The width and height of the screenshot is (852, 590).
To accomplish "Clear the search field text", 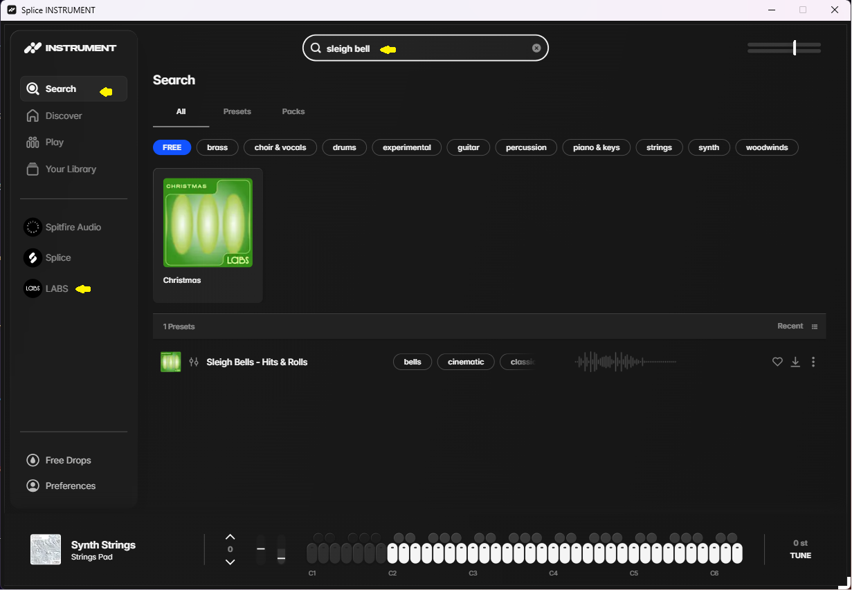I will tap(536, 48).
